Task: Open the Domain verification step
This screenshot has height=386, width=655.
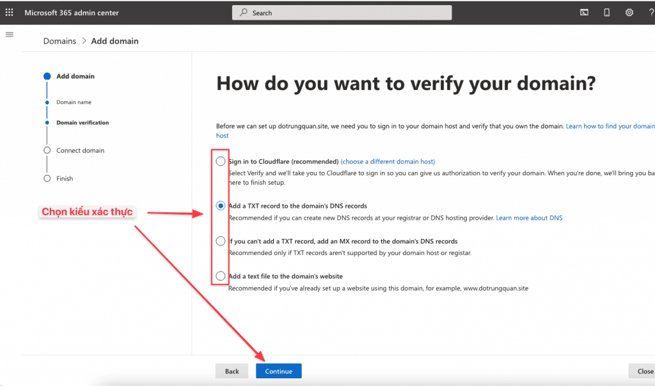Action: coord(83,123)
